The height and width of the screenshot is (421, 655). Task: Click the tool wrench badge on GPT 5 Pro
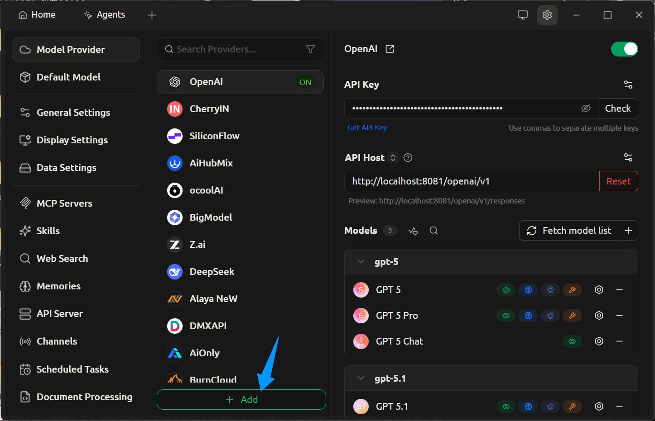(x=572, y=316)
